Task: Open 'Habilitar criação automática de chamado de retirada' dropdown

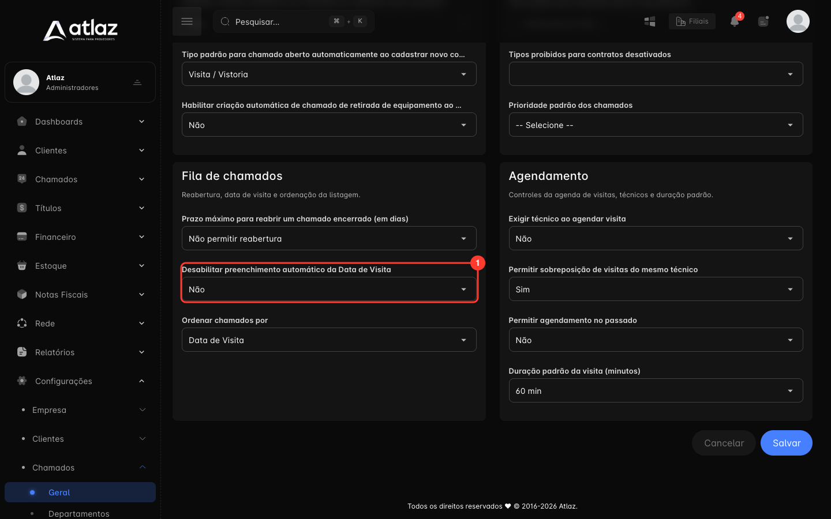Action: click(329, 125)
